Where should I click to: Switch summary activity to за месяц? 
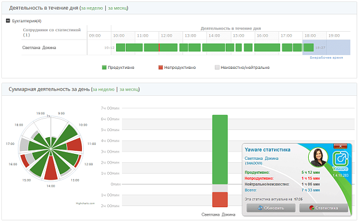click(x=129, y=89)
